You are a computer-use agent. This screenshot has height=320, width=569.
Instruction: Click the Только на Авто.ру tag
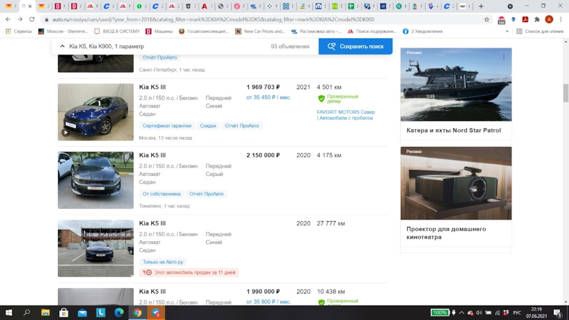(x=162, y=262)
